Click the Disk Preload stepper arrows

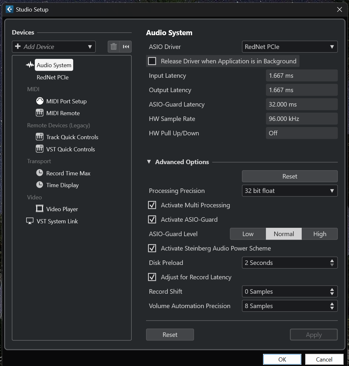(332, 263)
